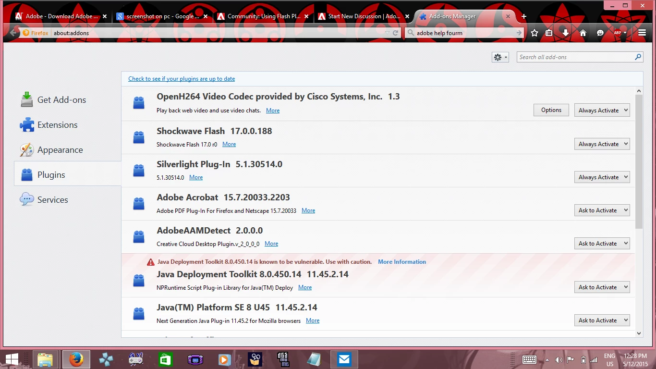The height and width of the screenshot is (369, 656).
Task: Click the bookmark star icon
Action: 535,33
